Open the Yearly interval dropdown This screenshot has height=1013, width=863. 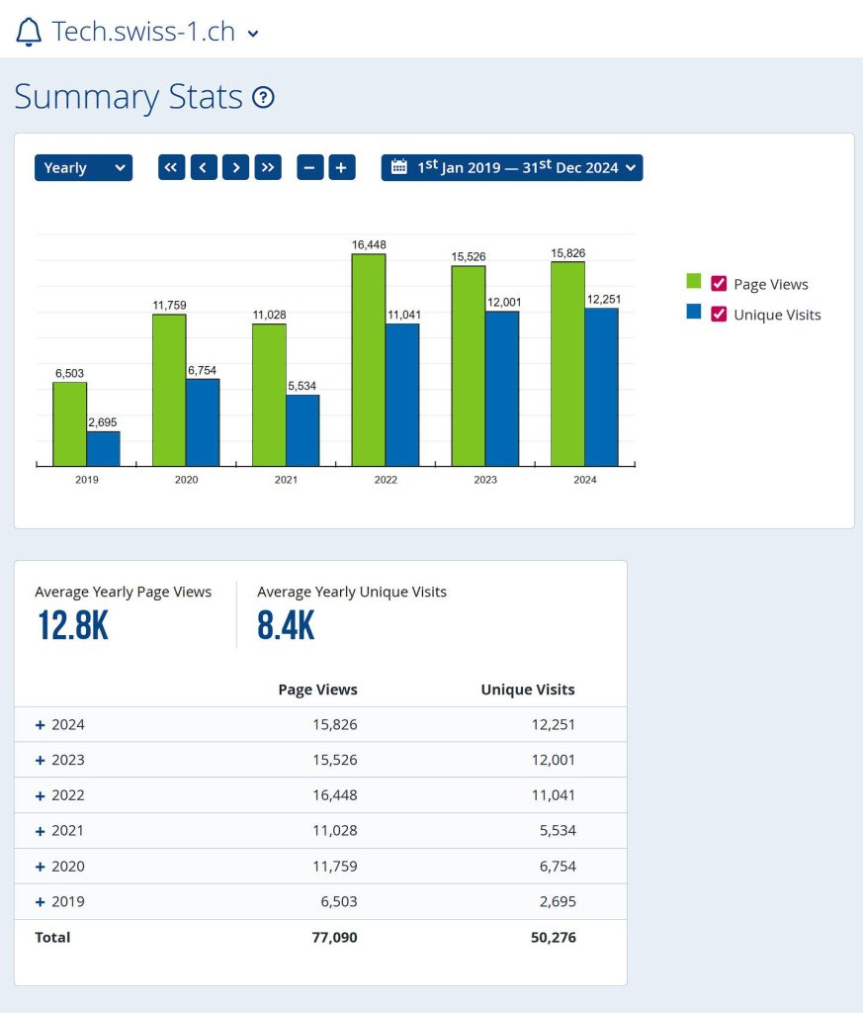click(x=83, y=167)
